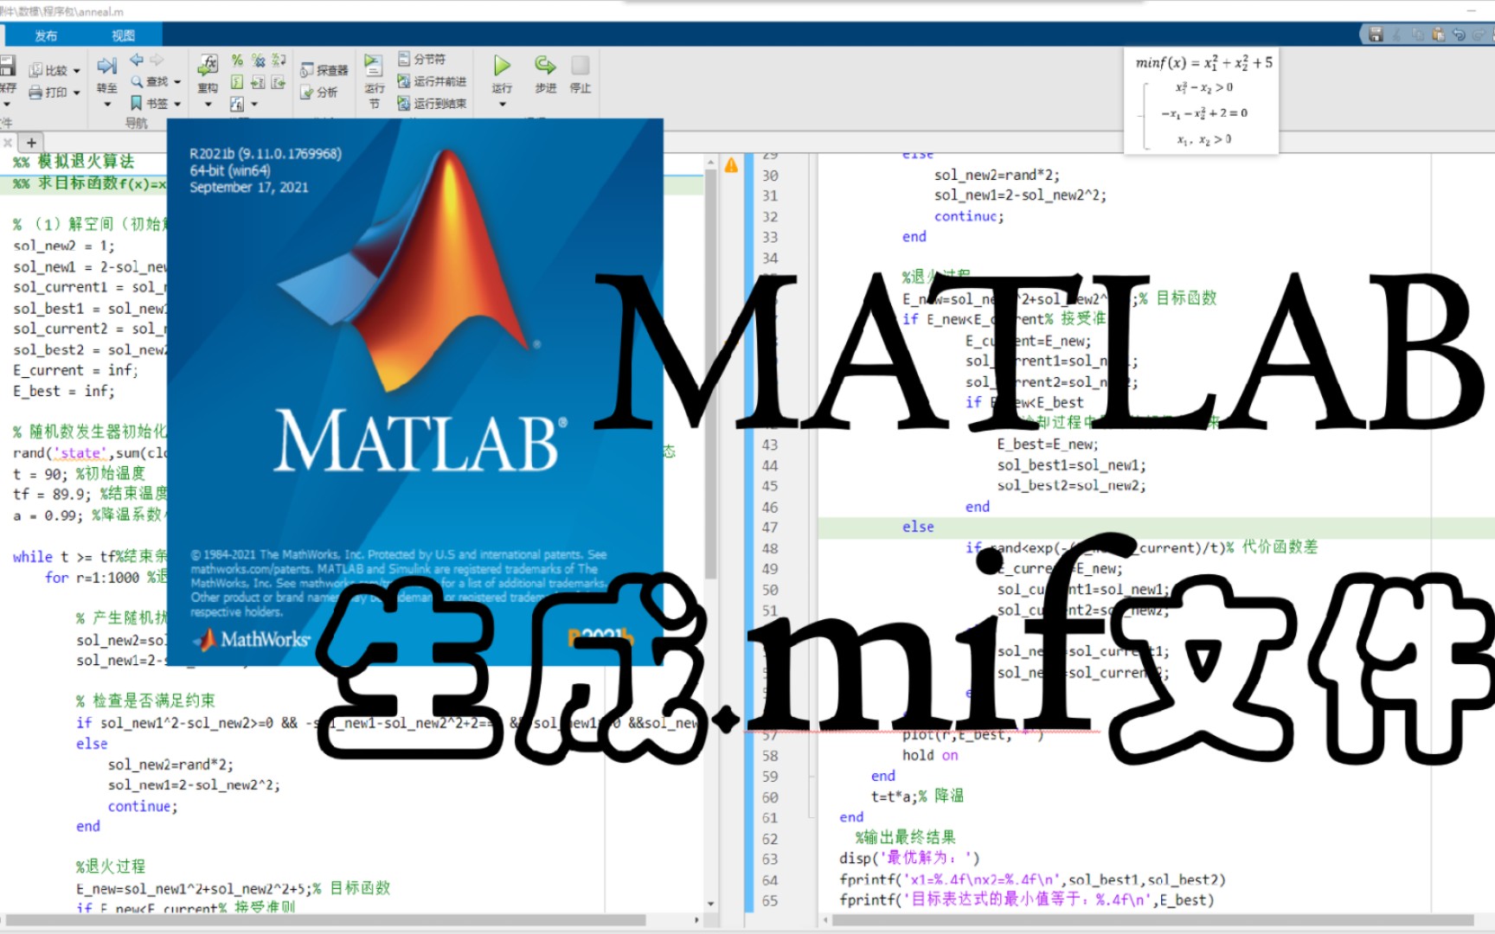The width and height of the screenshot is (1495, 934).
Task: Click the increase indent icon
Action: coord(258,82)
